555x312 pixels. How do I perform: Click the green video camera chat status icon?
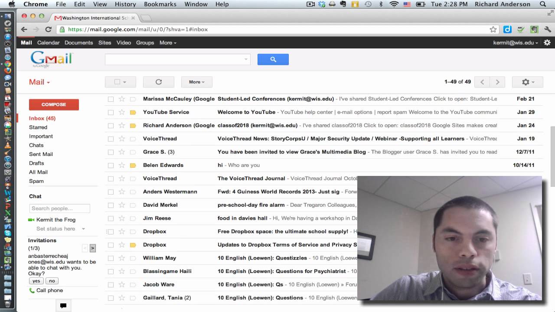31,220
